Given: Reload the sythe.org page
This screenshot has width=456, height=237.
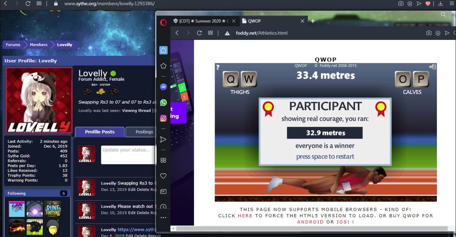Looking at the screenshot, I should coord(28,4).
